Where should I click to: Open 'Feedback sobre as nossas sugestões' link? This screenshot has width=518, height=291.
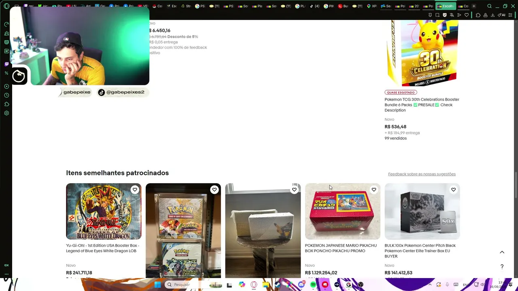click(422, 174)
